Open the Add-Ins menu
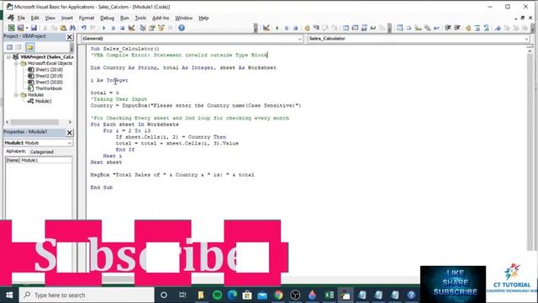This screenshot has width=538, height=303. point(161,18)
